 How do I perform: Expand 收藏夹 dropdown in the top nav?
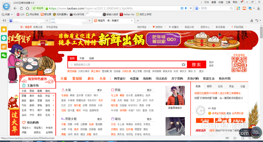(181, 27)
